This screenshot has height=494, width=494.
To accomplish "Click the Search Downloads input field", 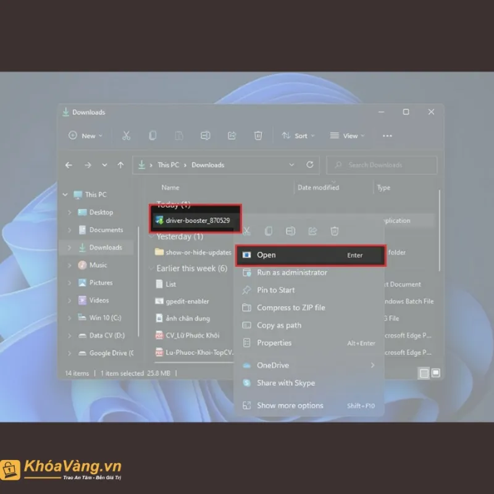I will pyautogui.click(x=383, y=165).
